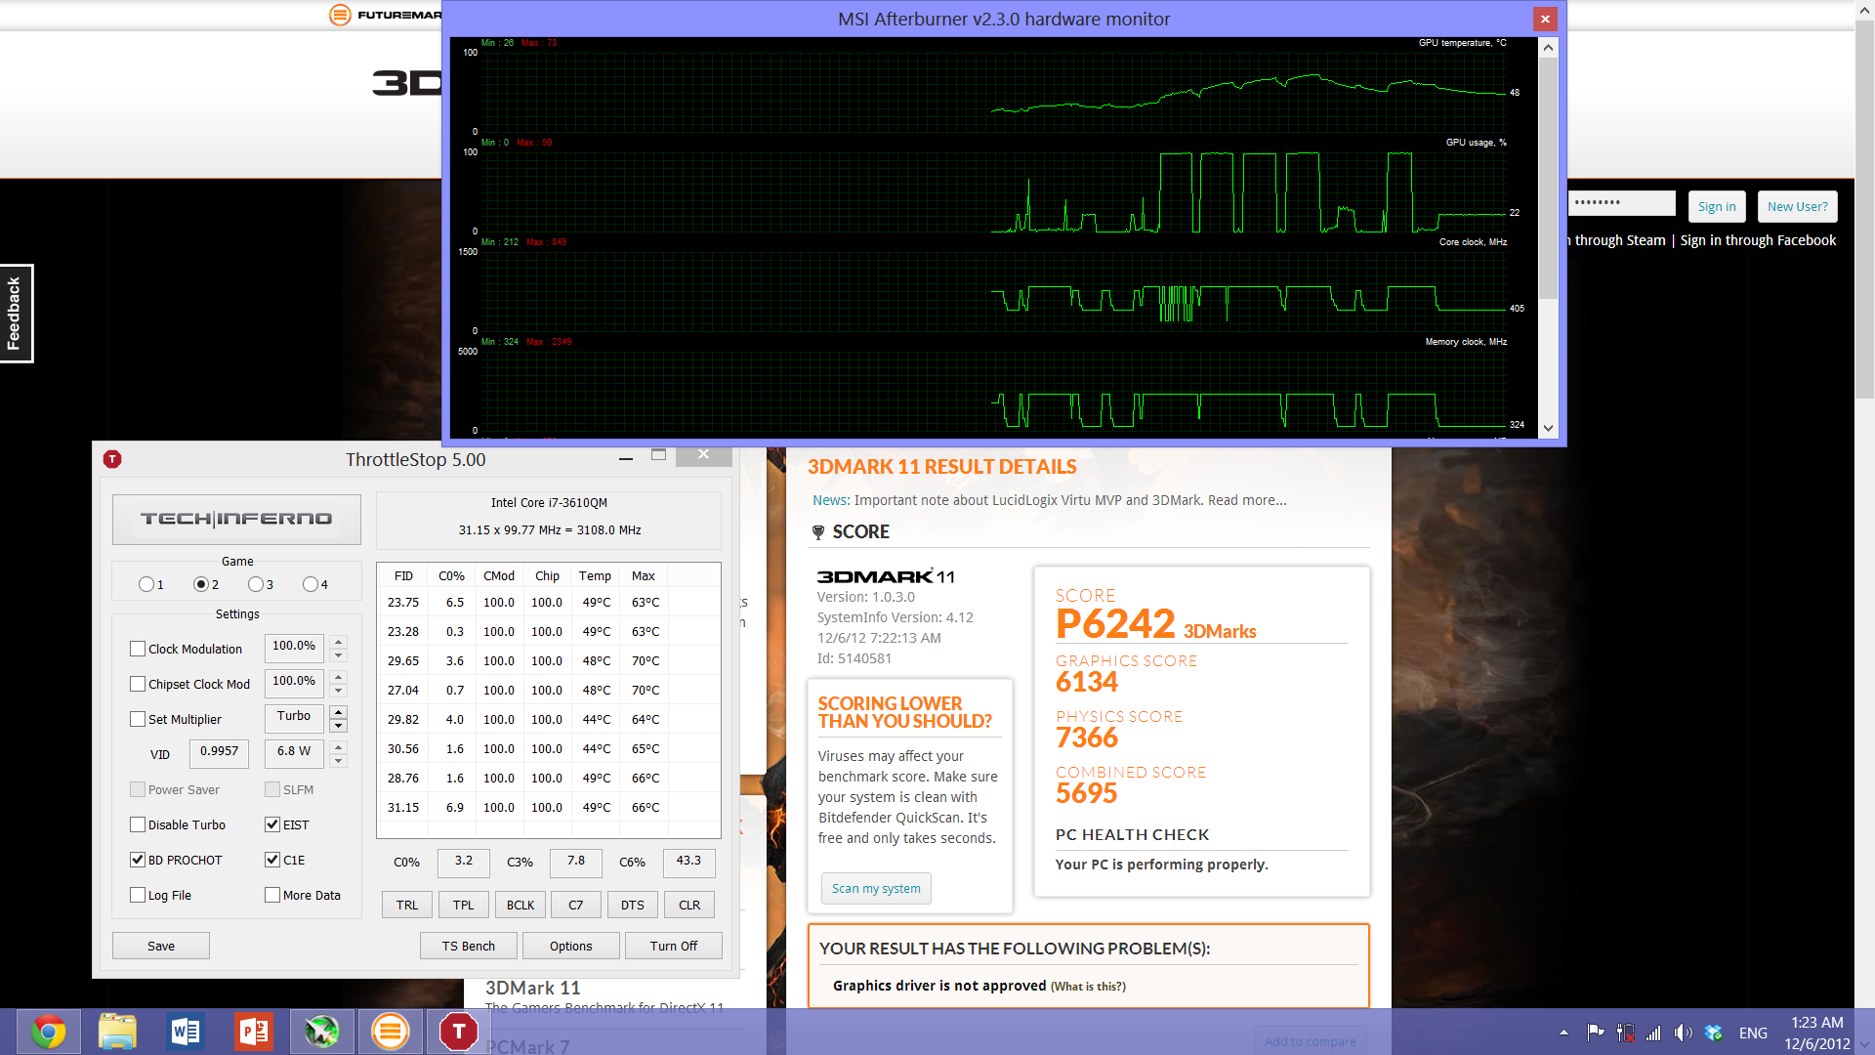Click Turn Off in ThrottleStop
Image resolution: width=1875 pixels, height=1055 pixels.
pyautogui.click(x=674, y=946)
